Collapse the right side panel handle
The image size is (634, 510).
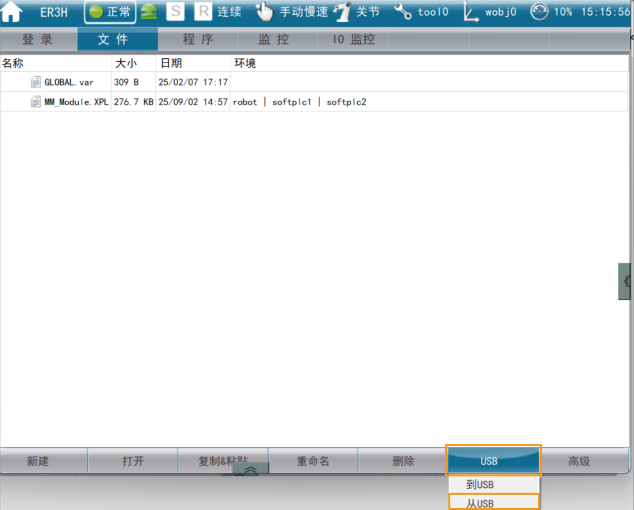tap(626, 282)
